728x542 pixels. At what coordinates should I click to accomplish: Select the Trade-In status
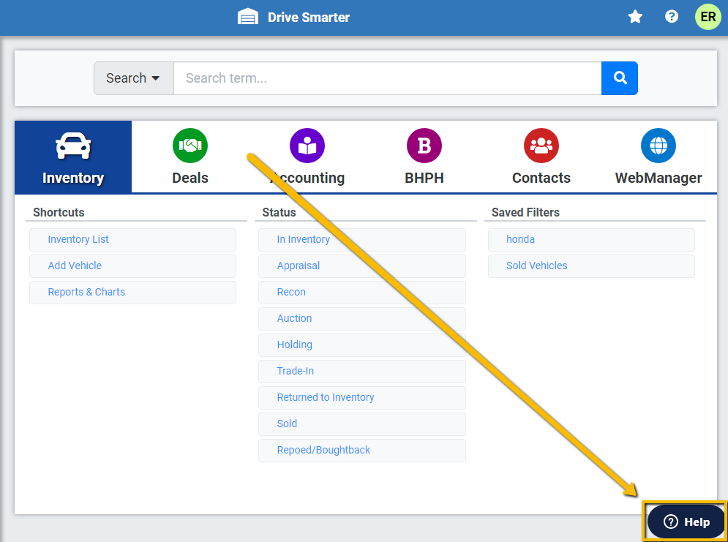click(x=362, y=372)
